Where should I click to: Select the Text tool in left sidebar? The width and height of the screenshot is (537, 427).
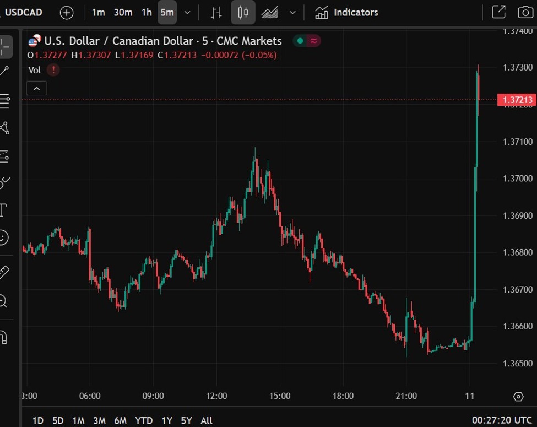click(x=3, y=210)
